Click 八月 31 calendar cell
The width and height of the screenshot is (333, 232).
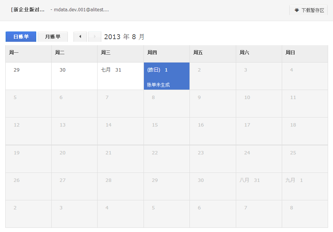point(259,186)
